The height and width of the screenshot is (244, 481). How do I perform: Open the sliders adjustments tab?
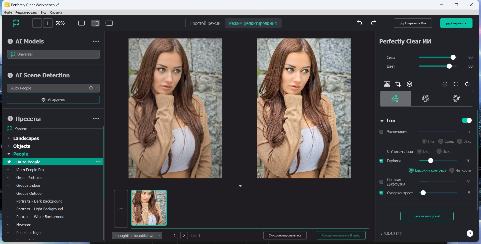coord(396,99)
